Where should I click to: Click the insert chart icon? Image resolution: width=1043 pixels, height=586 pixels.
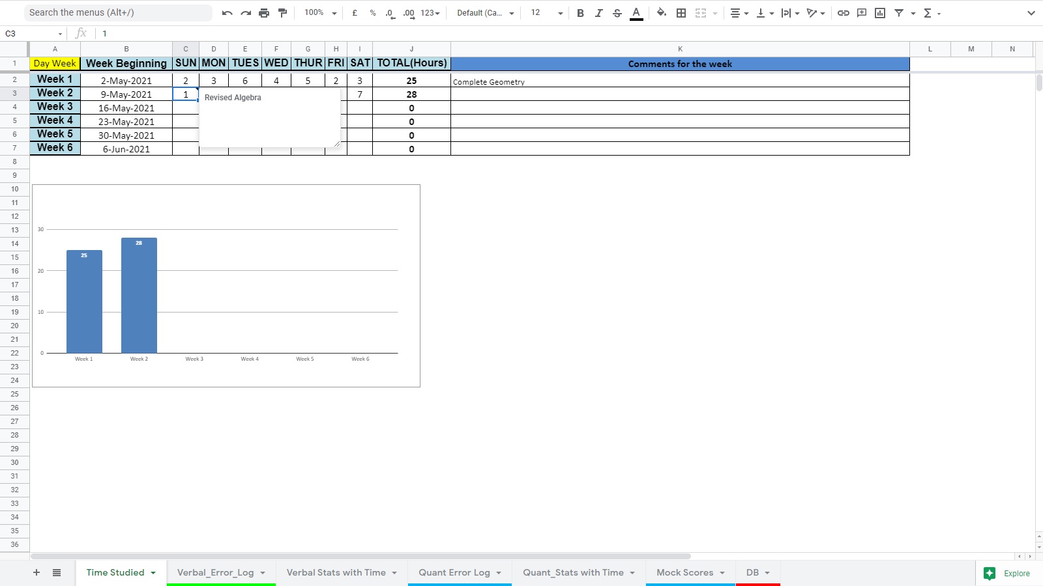(880, 13)
